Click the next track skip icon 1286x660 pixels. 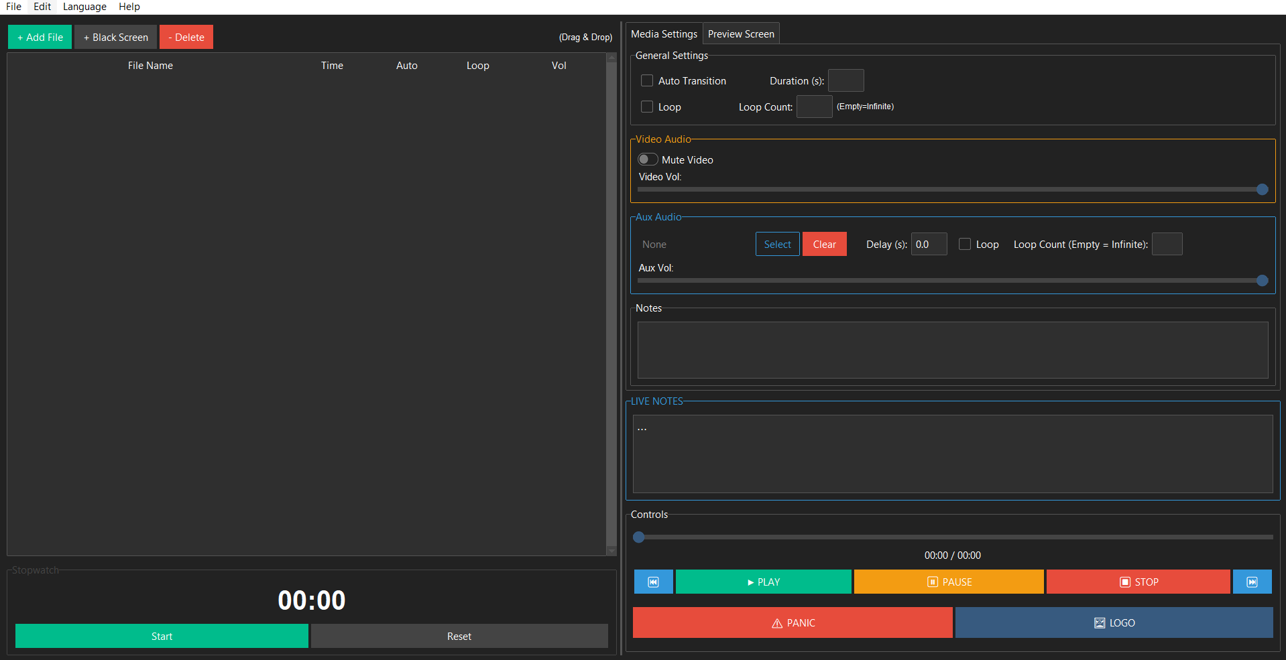click(x=1252, y=582)
